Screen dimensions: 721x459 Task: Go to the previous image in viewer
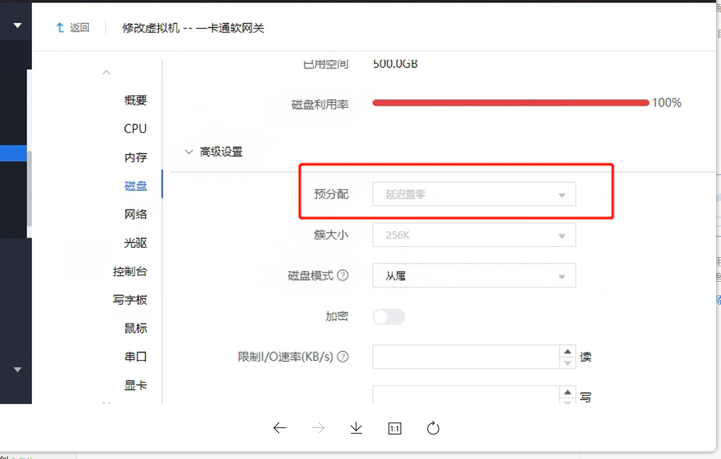coord(280,428)
